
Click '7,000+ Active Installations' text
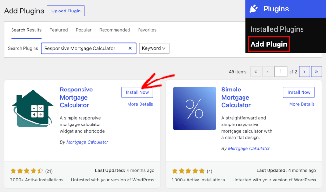[x=36, y=180]
